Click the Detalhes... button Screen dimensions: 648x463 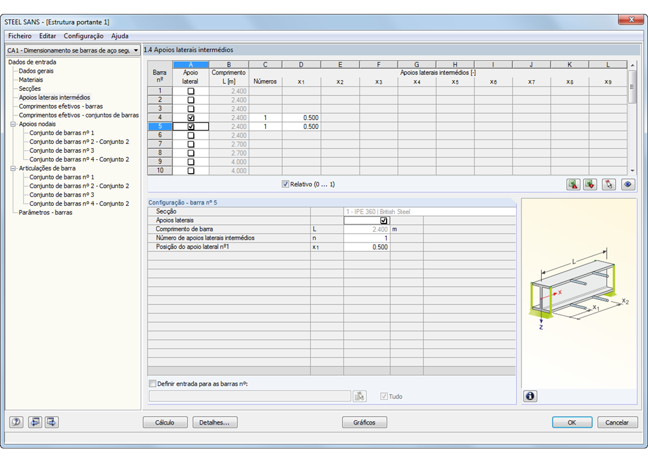pos(215,422)
